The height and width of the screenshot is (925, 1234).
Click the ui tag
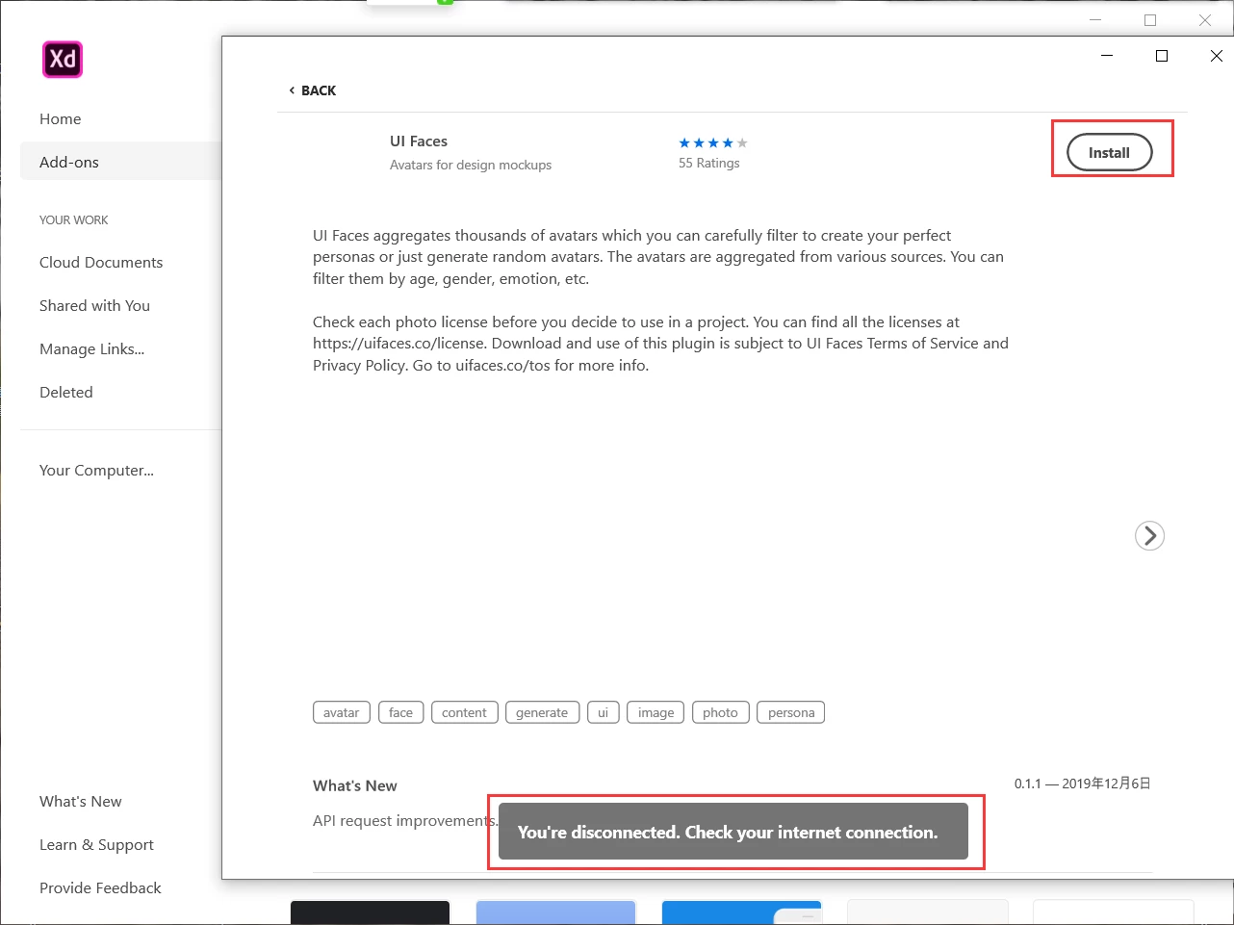[x=604, y=712]
